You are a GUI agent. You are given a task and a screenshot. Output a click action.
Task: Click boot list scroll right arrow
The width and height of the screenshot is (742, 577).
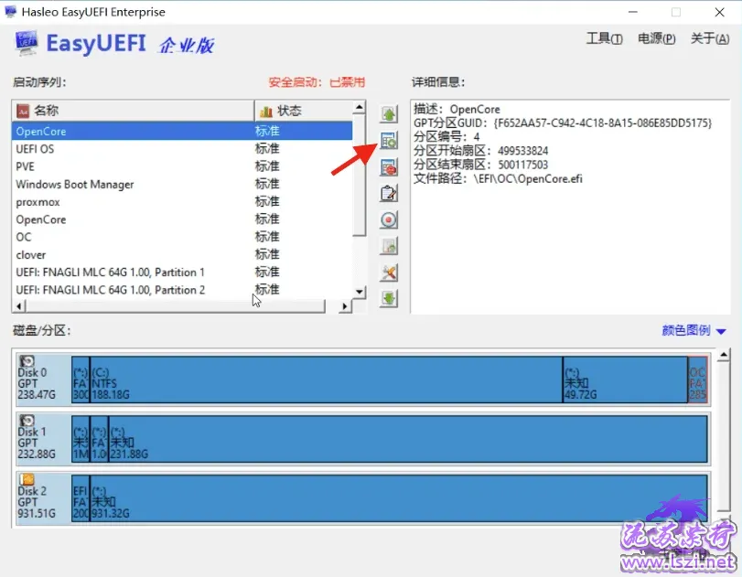(x=345, y=306)
